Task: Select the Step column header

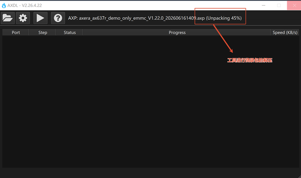Action: [x=43, y=32]
